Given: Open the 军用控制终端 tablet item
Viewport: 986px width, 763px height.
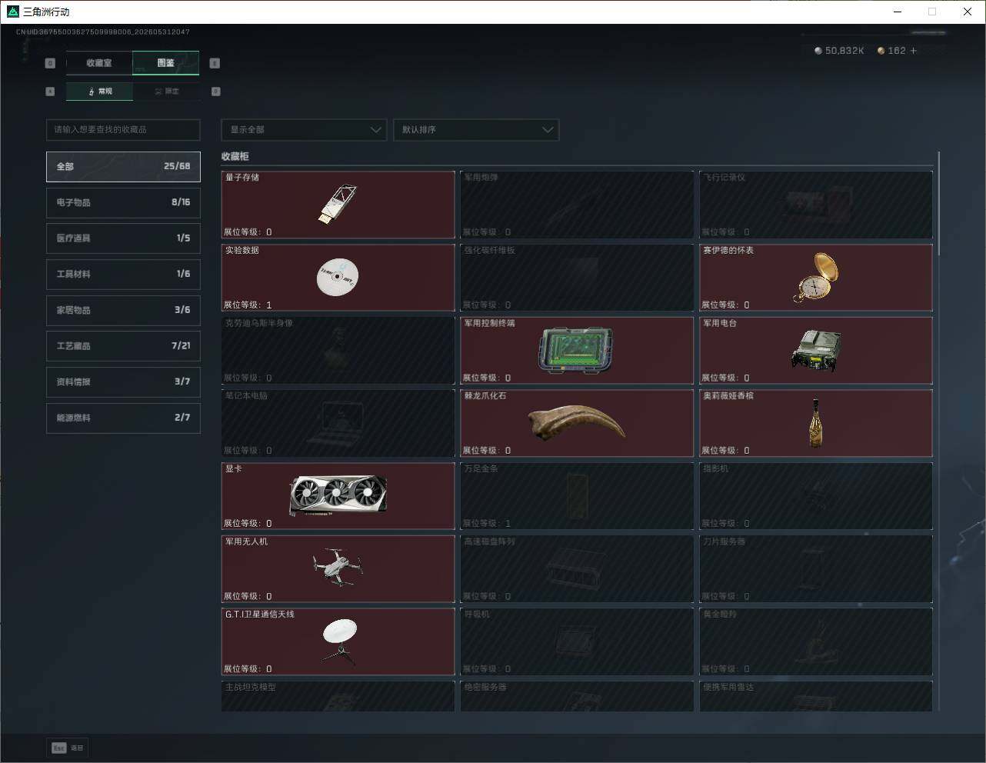Looking at the screenshot, I should pos(577,351).
